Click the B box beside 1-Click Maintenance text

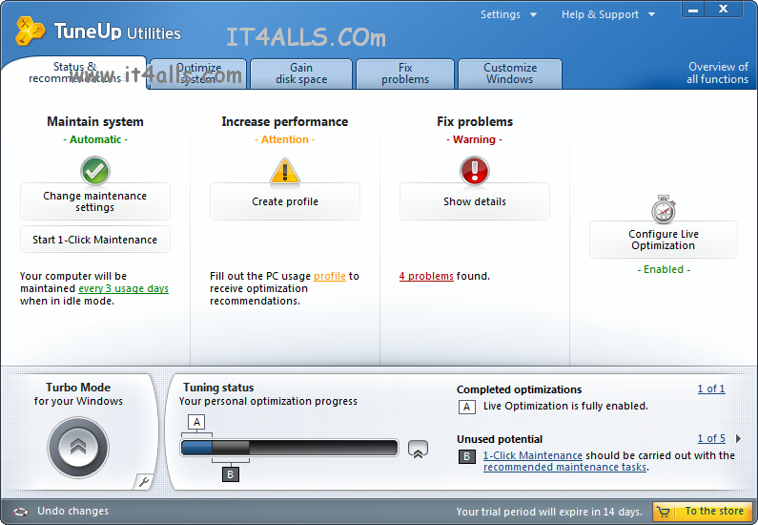click(466, 456)
